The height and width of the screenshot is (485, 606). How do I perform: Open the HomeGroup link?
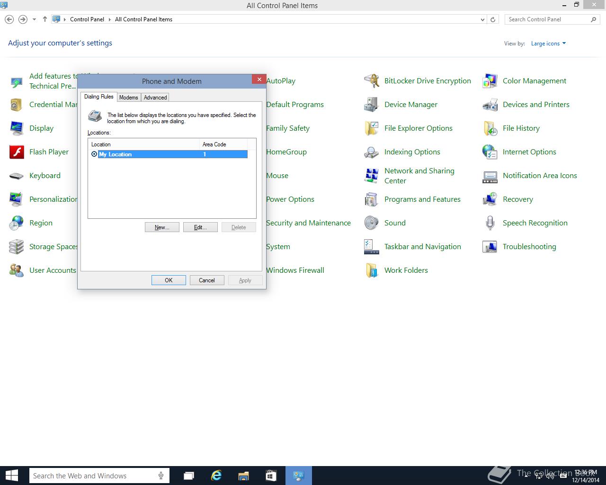point(286,152)
